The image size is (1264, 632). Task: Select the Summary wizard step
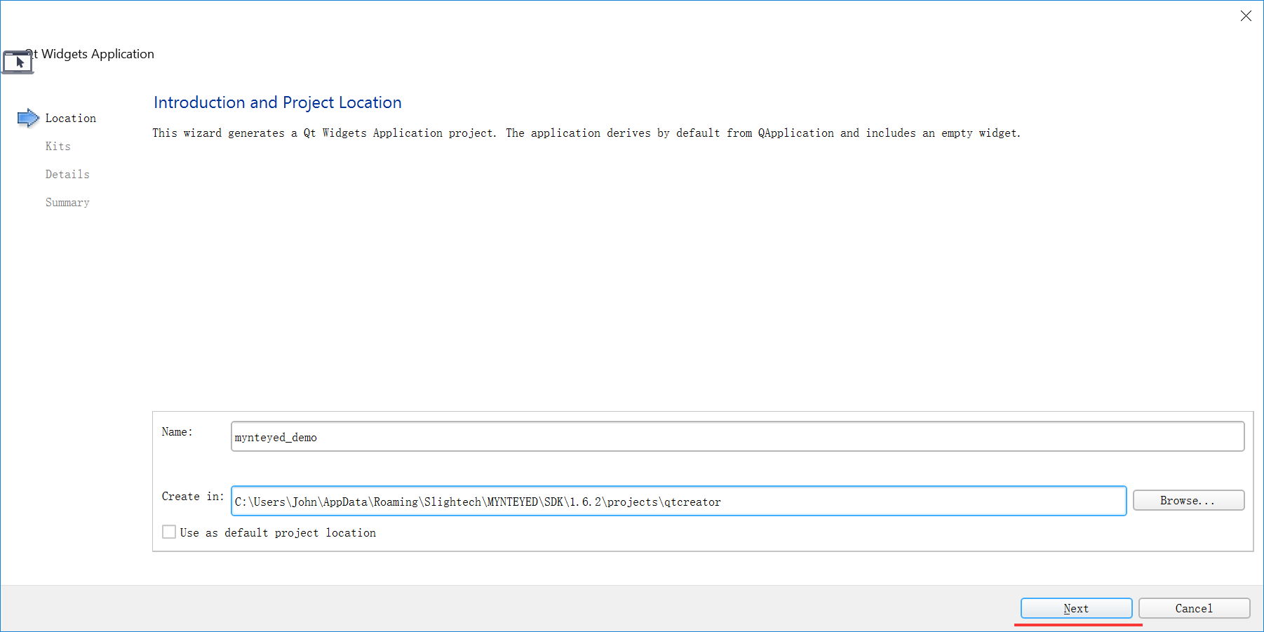pyautogui.click(x=67, y=203)
